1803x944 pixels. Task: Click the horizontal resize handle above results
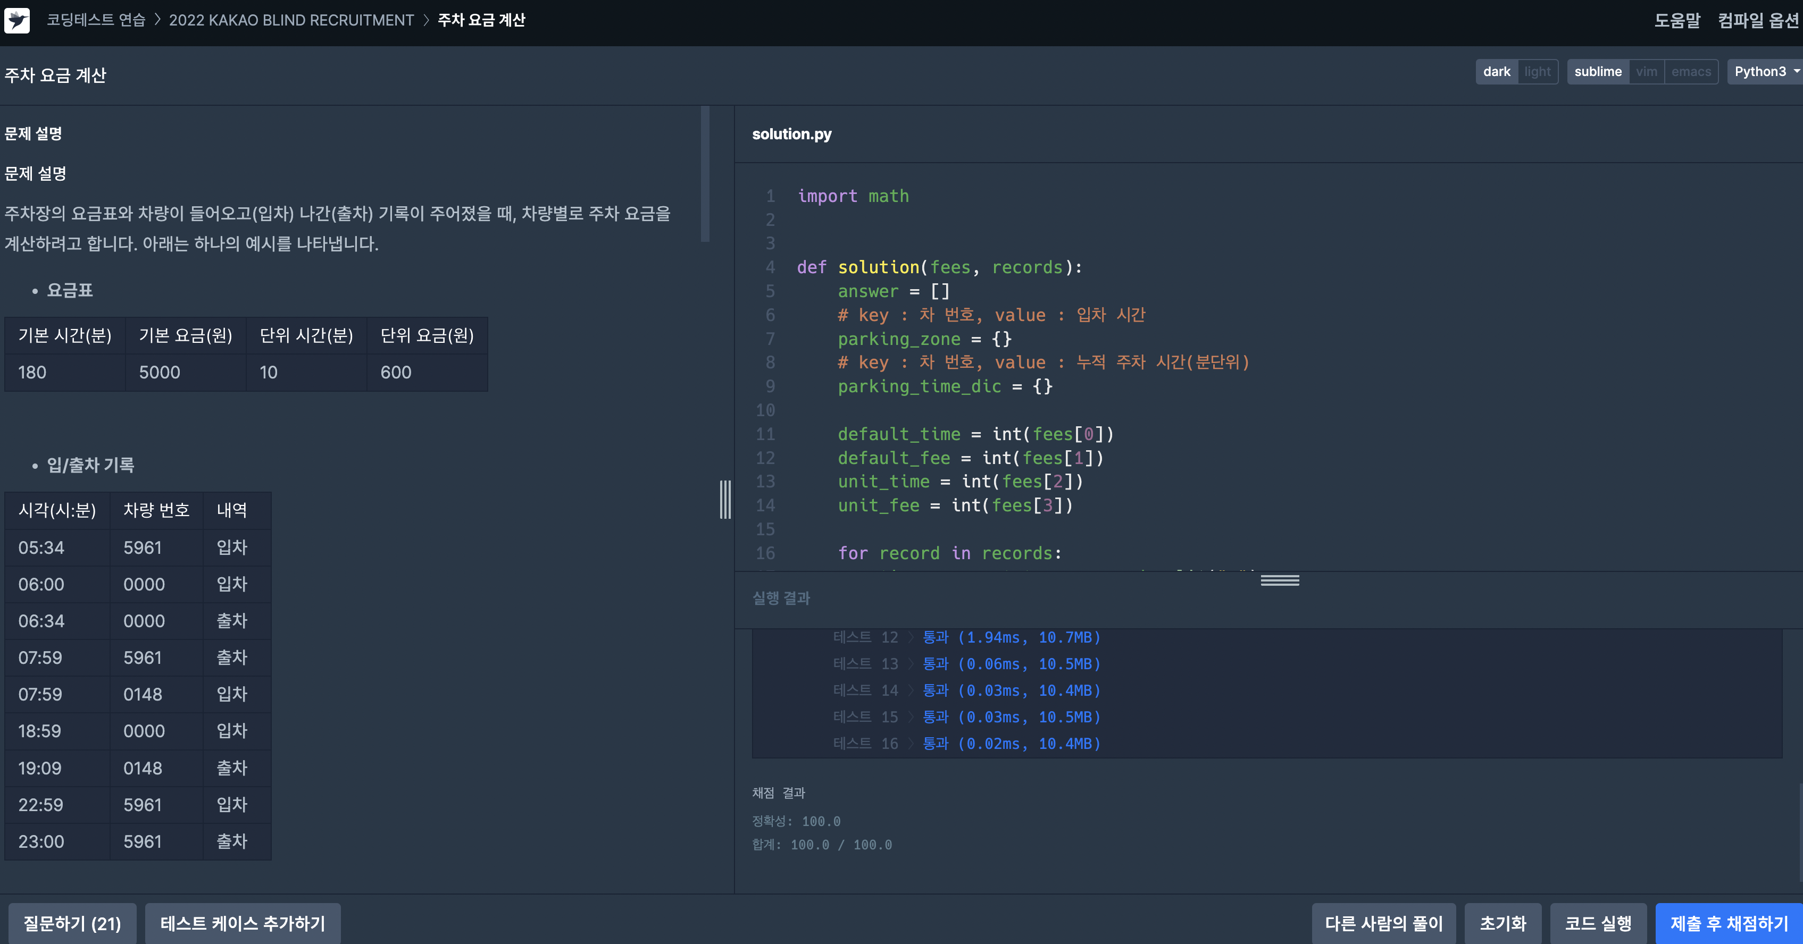point(1280,580)
